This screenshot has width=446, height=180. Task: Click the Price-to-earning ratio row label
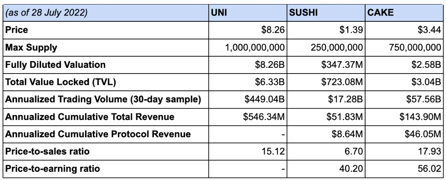tap(52, 169)
